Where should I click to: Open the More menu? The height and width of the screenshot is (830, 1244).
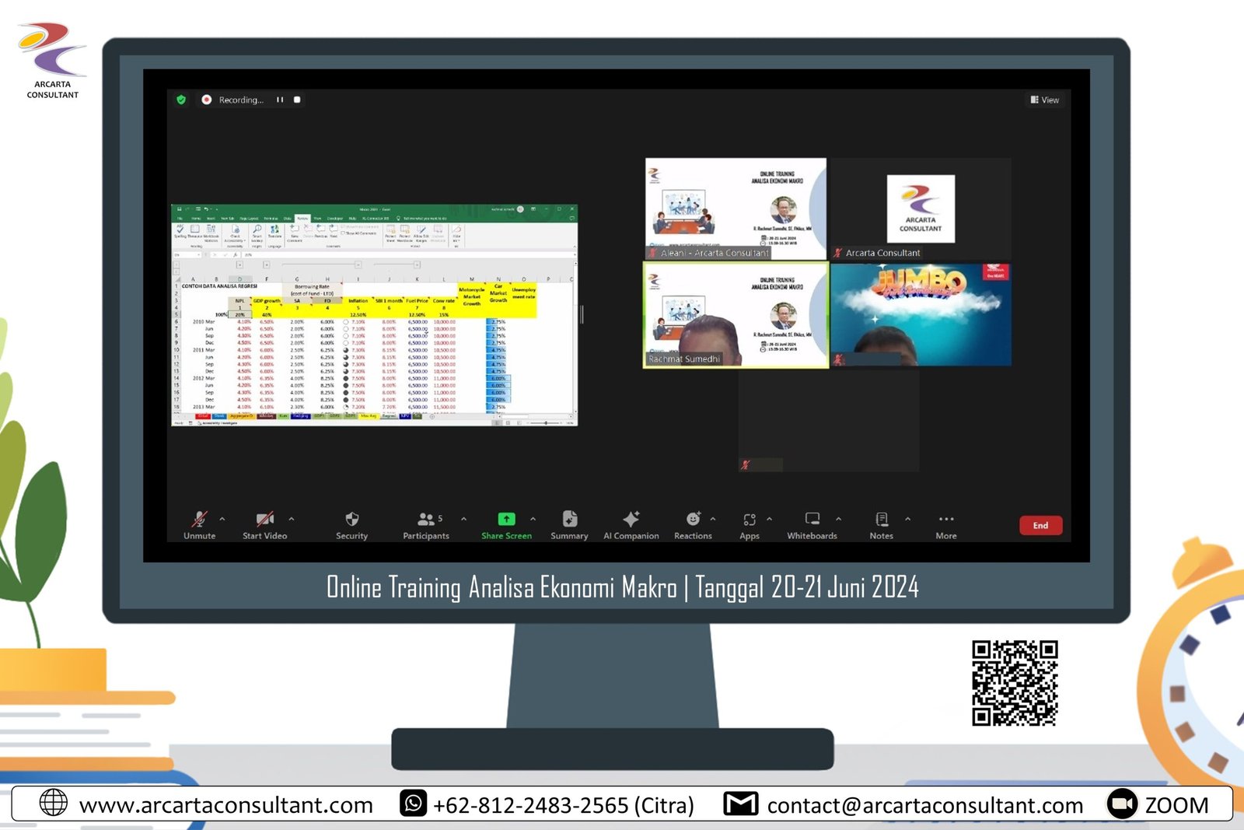pos(945,524)
